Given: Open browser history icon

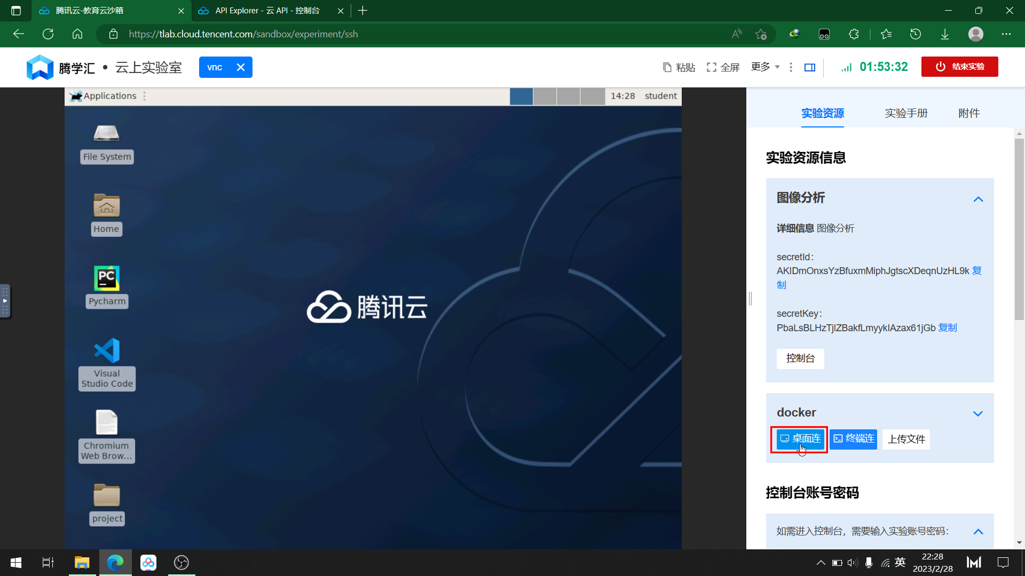Looking at the screenshot, I should (916, 34).
